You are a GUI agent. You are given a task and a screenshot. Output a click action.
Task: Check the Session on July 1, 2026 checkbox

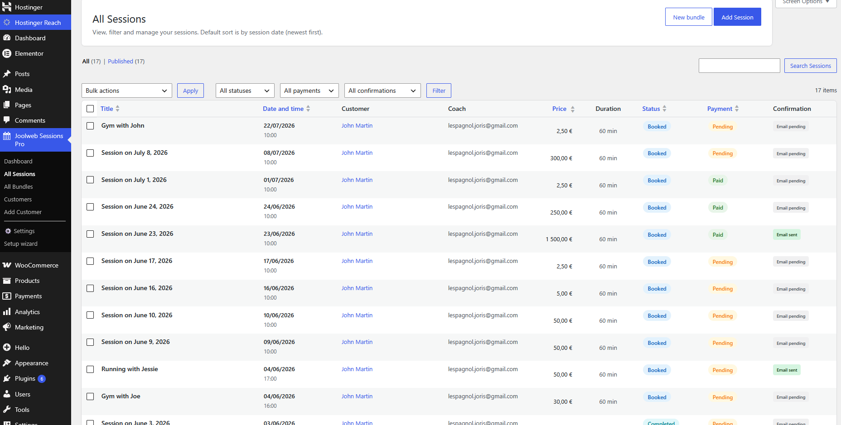tap(90, 180)
